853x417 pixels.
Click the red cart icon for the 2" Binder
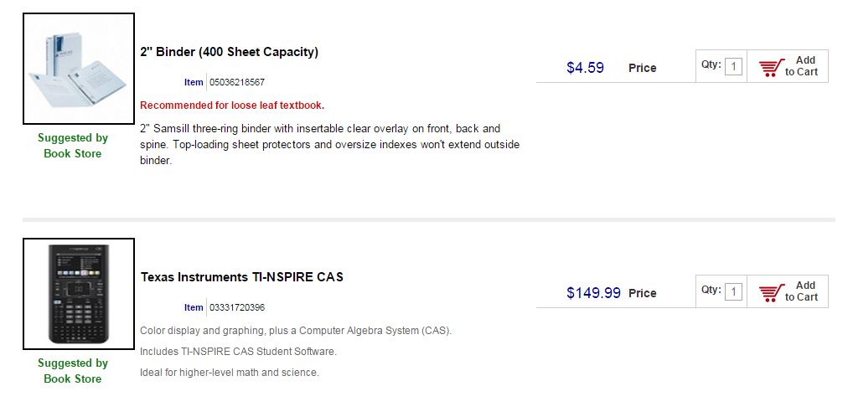(771, 67)
